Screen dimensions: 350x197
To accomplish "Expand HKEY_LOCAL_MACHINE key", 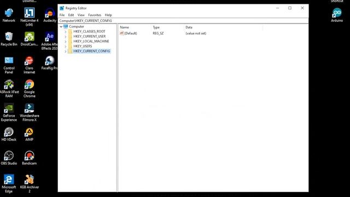I will pos(66,42).
